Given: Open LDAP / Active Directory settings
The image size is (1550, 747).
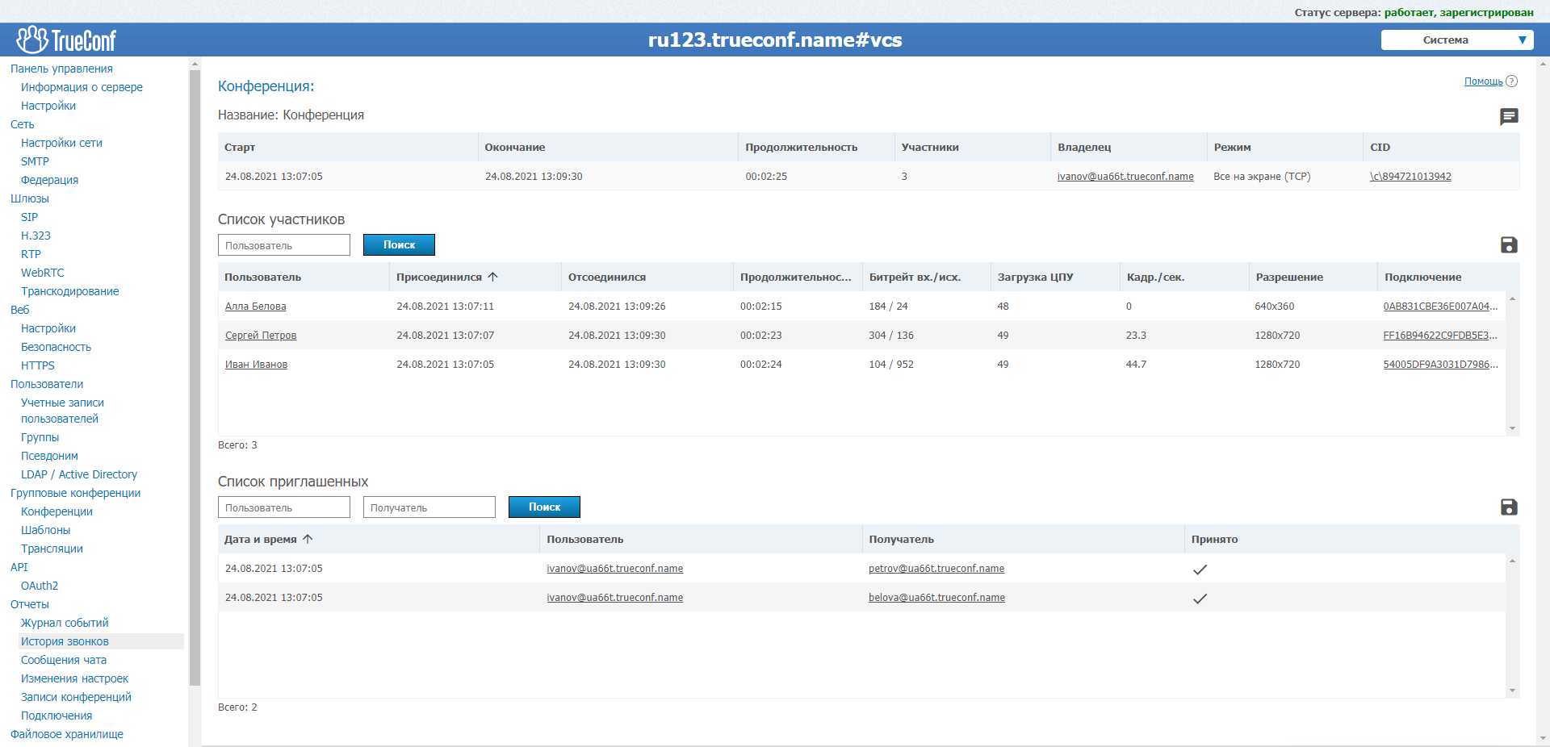Looking at the screenshot, I should 79,474.
